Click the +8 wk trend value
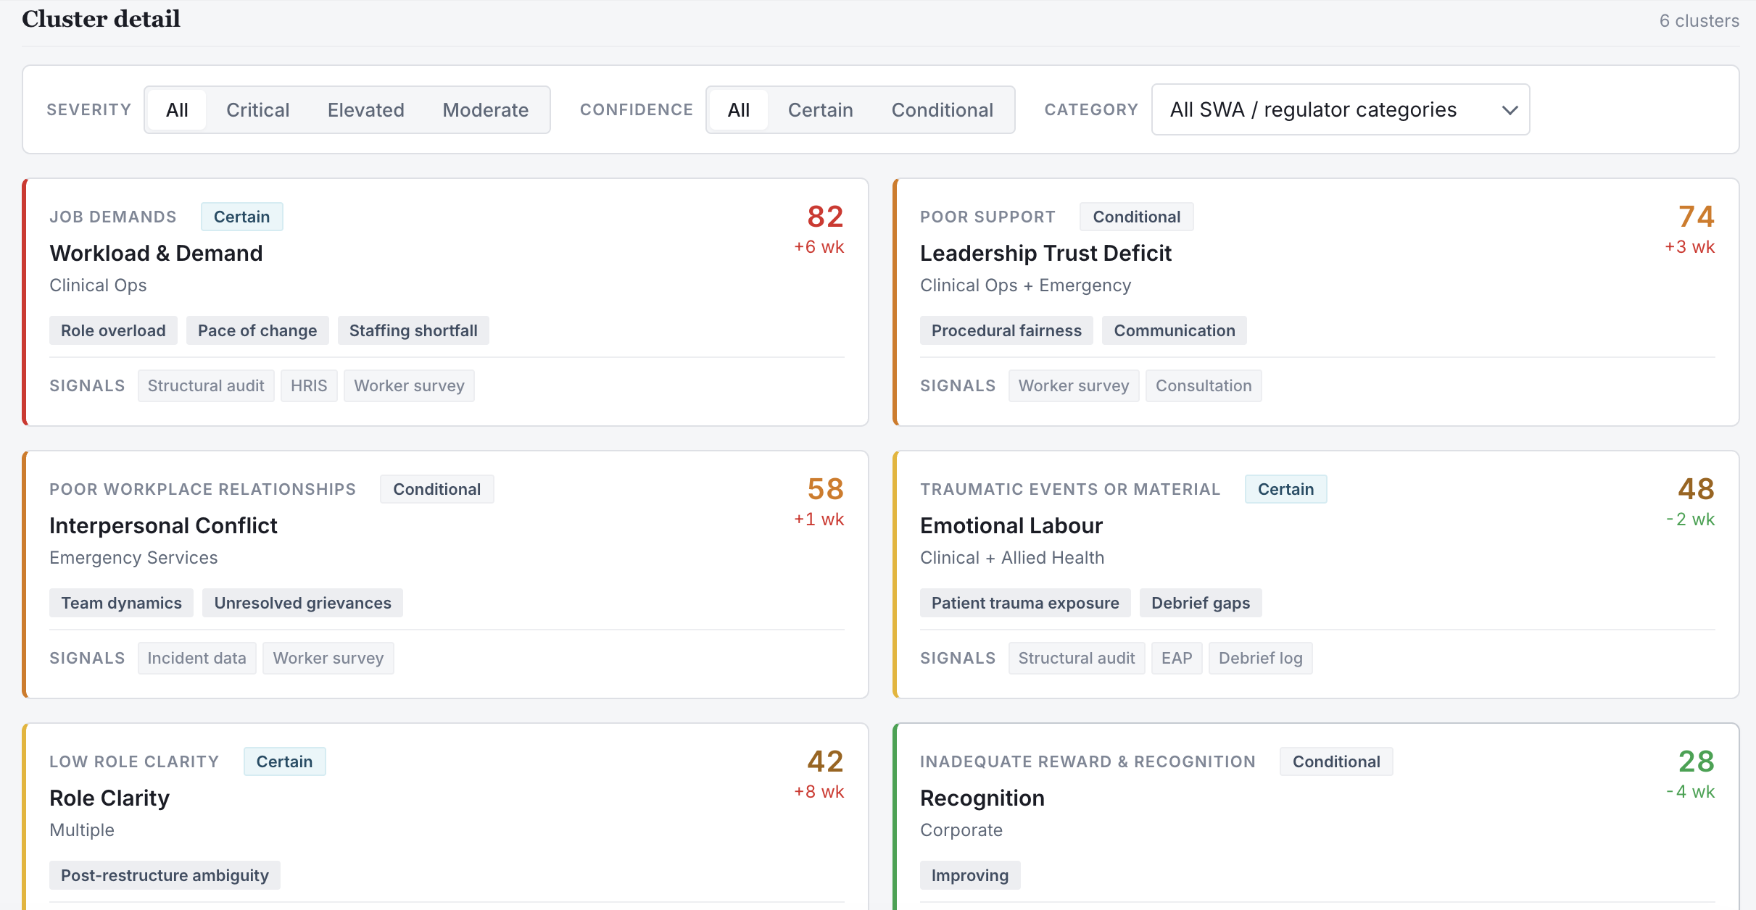Image resolution: width=1756 pixels, height=910 pixels. 819,792
